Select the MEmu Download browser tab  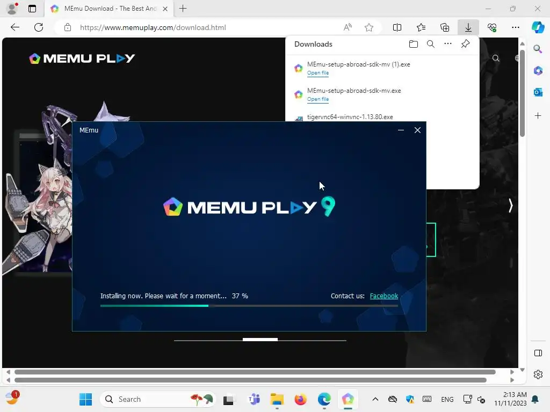[x=108, y=9]
